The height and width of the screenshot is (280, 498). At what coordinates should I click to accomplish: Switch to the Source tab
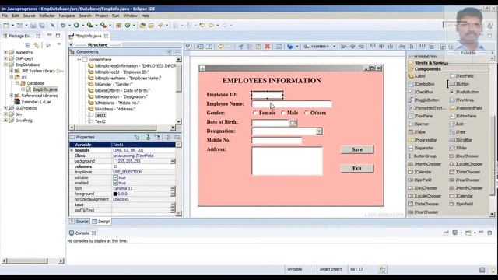pos(79,222)
